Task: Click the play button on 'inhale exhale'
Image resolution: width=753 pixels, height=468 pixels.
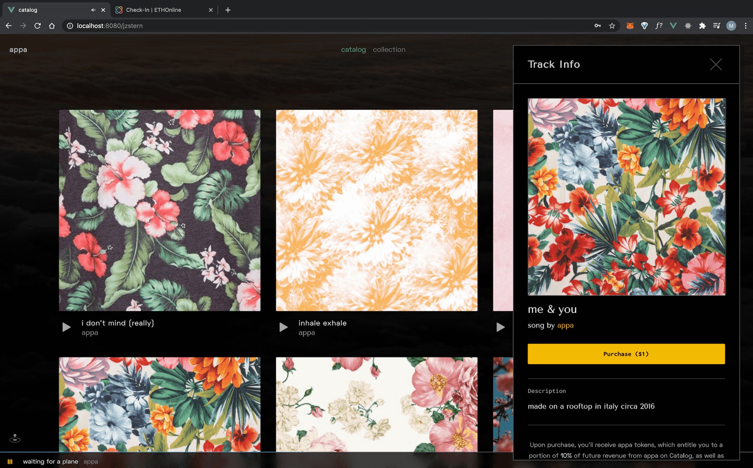Action: click(x=284, y=326)
